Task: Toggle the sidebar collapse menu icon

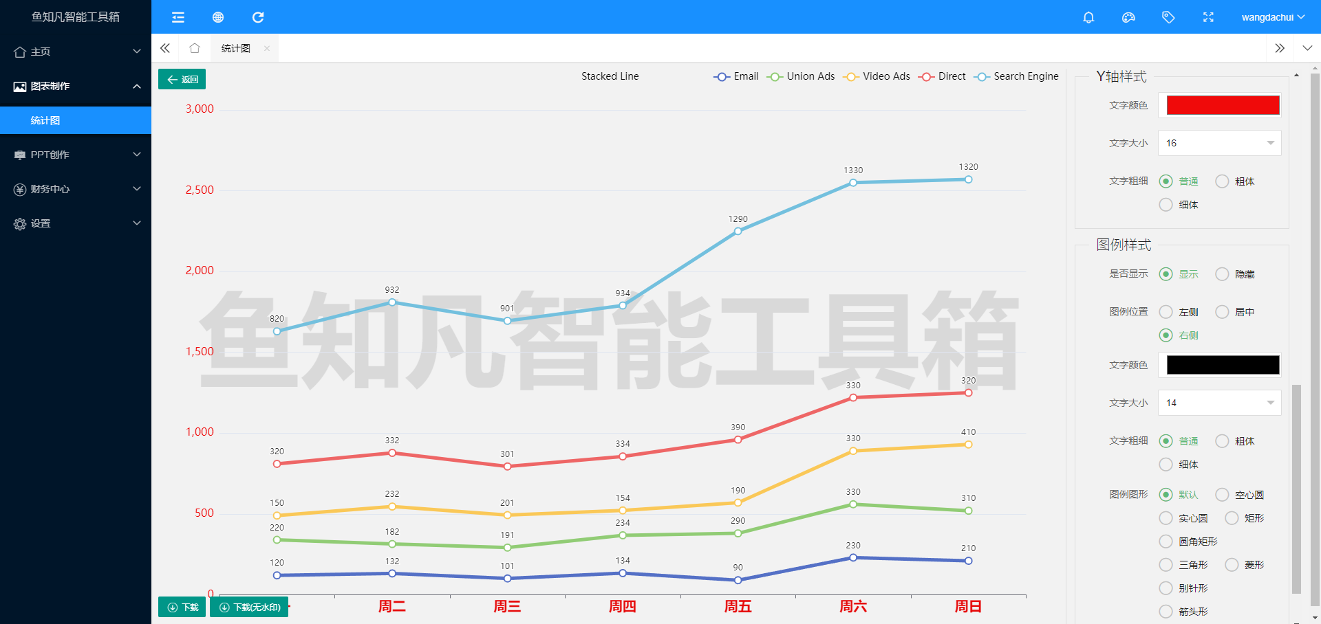Action: coord(178,17)
